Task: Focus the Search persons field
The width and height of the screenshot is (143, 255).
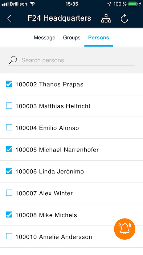Action: click(71, 60)
